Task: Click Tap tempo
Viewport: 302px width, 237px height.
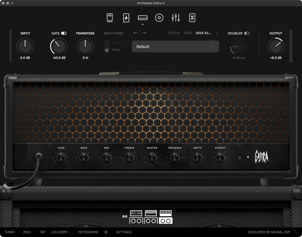Action: point(42,232)
